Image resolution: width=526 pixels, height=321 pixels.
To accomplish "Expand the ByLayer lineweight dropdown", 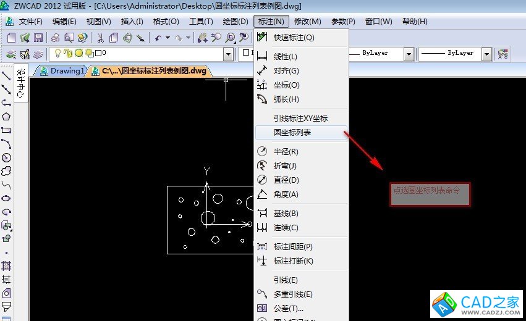I will coord(487,54).
